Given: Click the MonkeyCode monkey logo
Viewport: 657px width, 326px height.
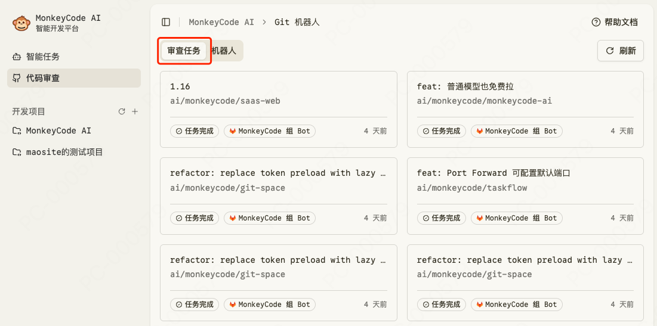Looking at the screenshot, I should coord(22,23).
